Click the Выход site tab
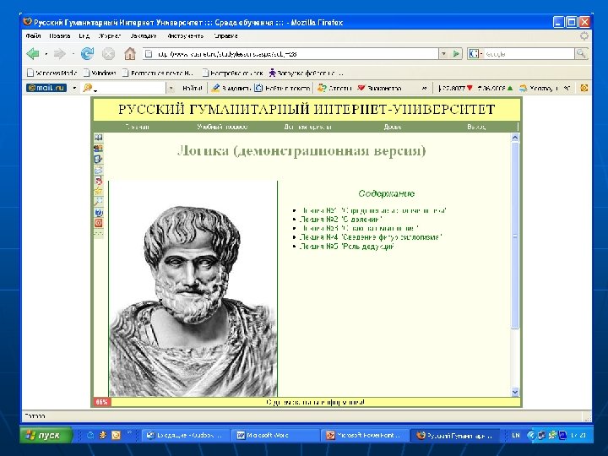This screenshot has width=608, height=456. click(x=476, y=127)
